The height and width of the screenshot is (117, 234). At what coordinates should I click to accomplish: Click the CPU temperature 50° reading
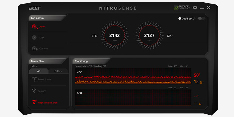pos(197,75)
